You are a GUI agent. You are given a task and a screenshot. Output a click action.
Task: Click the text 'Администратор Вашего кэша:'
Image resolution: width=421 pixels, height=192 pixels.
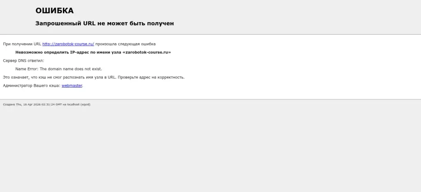tap(32, 86)
